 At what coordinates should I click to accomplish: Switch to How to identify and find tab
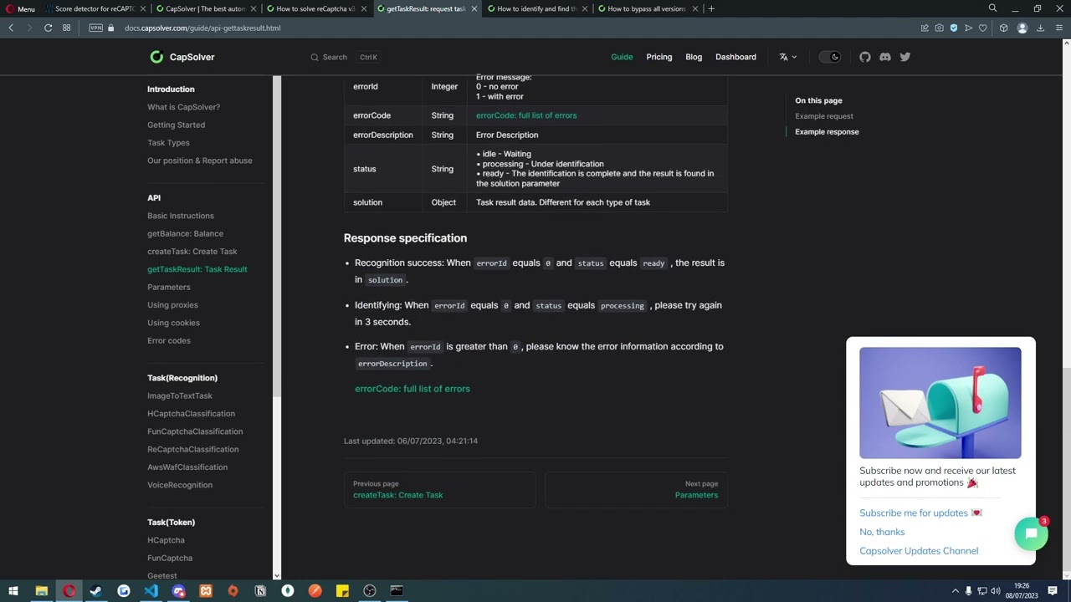tap(536, 8)
